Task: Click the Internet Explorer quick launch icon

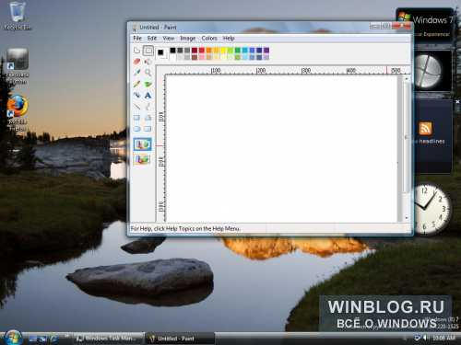Action: click(x=53, y=339)
